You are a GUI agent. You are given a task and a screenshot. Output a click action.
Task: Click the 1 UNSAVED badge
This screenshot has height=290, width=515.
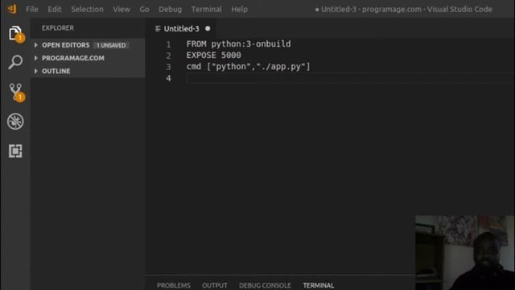point(111,45)
